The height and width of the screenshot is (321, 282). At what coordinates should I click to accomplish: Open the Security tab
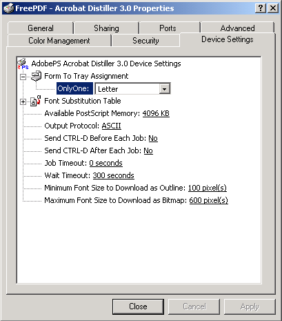(145, 41)
